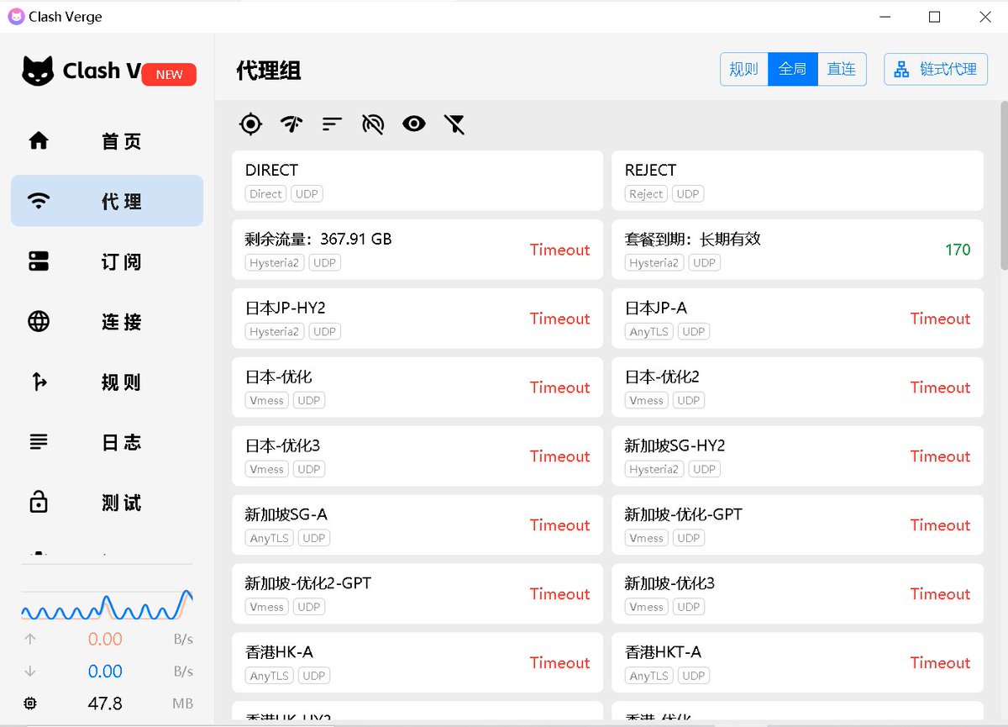The height and width of the screenshot is (727, 1008).
Task: Click the memory usage chip icon
Action: (x=30, y=703)
